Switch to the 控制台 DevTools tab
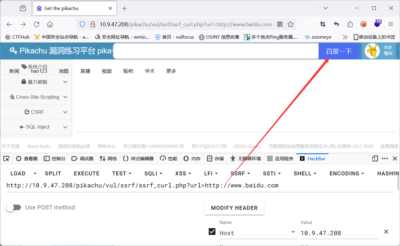Screen dimensions: 400x246 [x=55, y=158]
